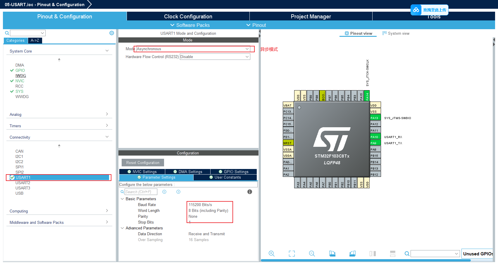Select the NRST pin on the chip

tap(288, 143)
